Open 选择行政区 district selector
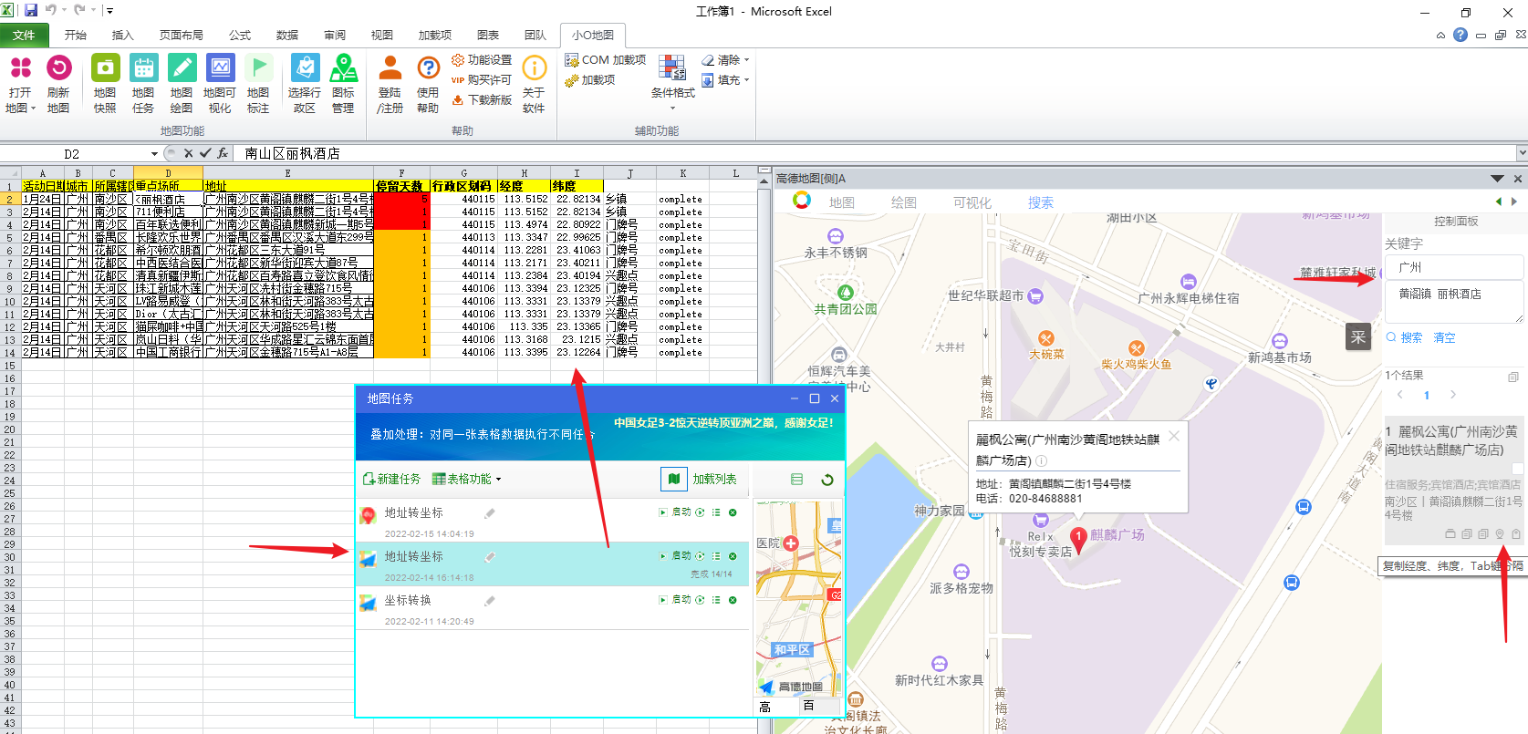 [305, 83]
